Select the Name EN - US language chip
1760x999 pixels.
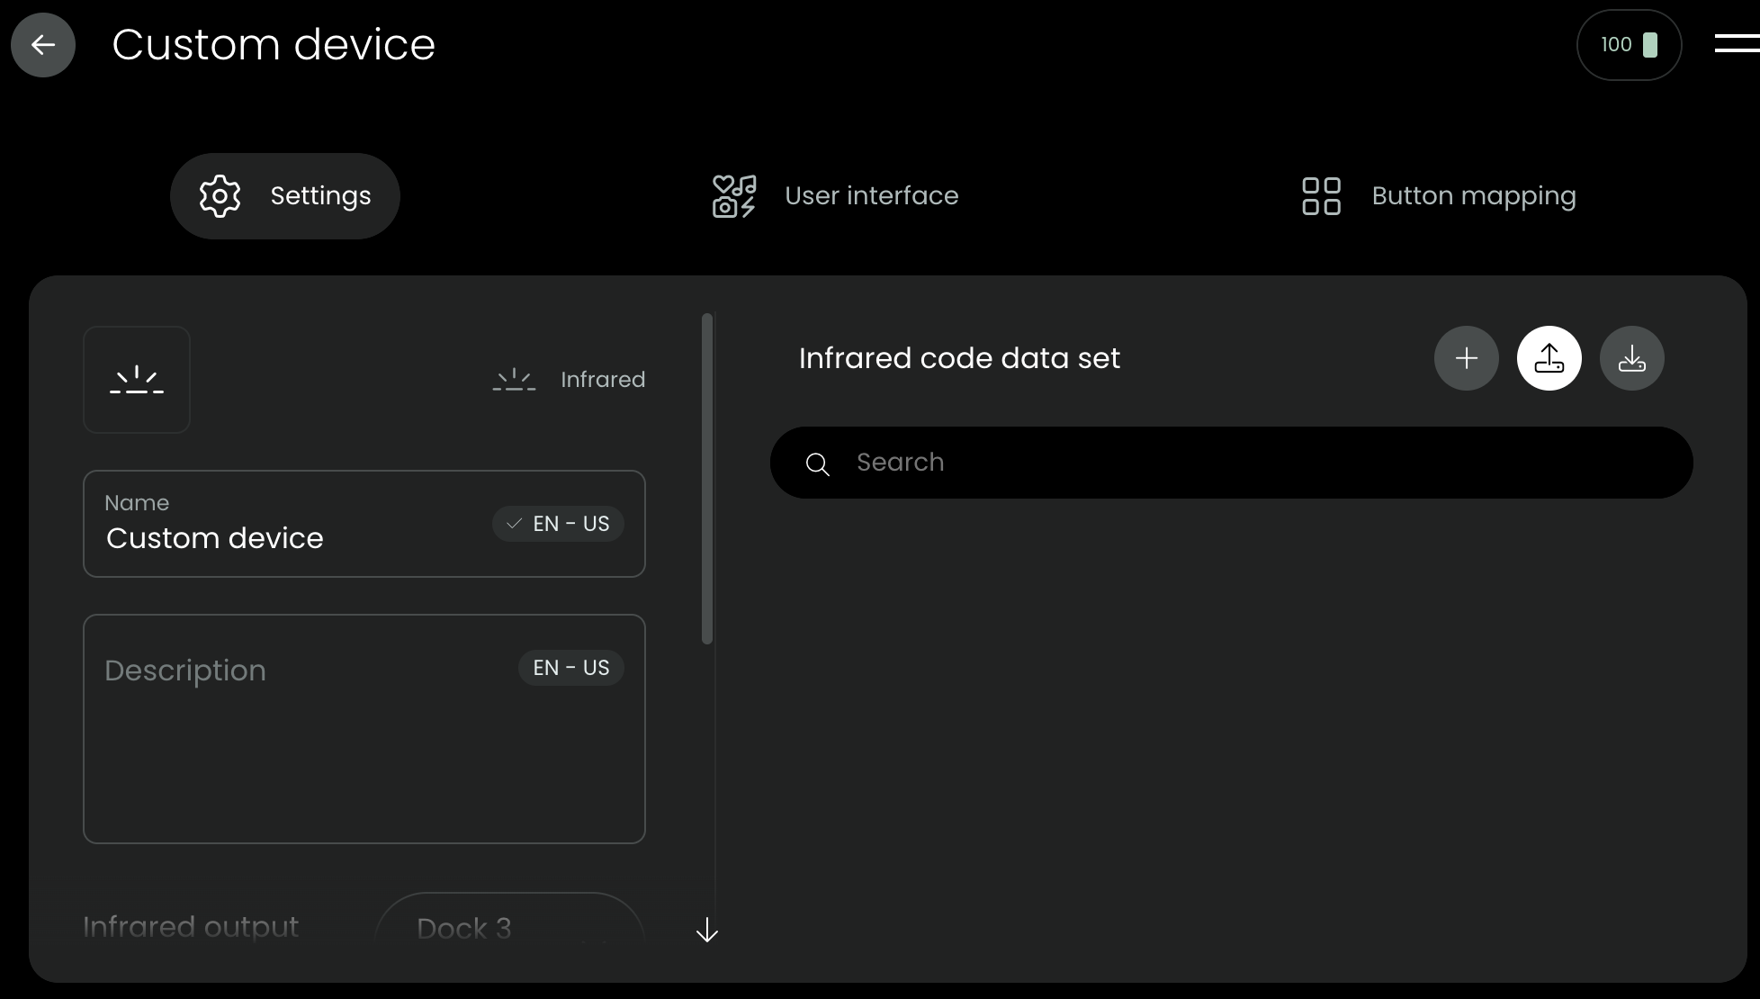pyautogui.click(x=558, y=524)
